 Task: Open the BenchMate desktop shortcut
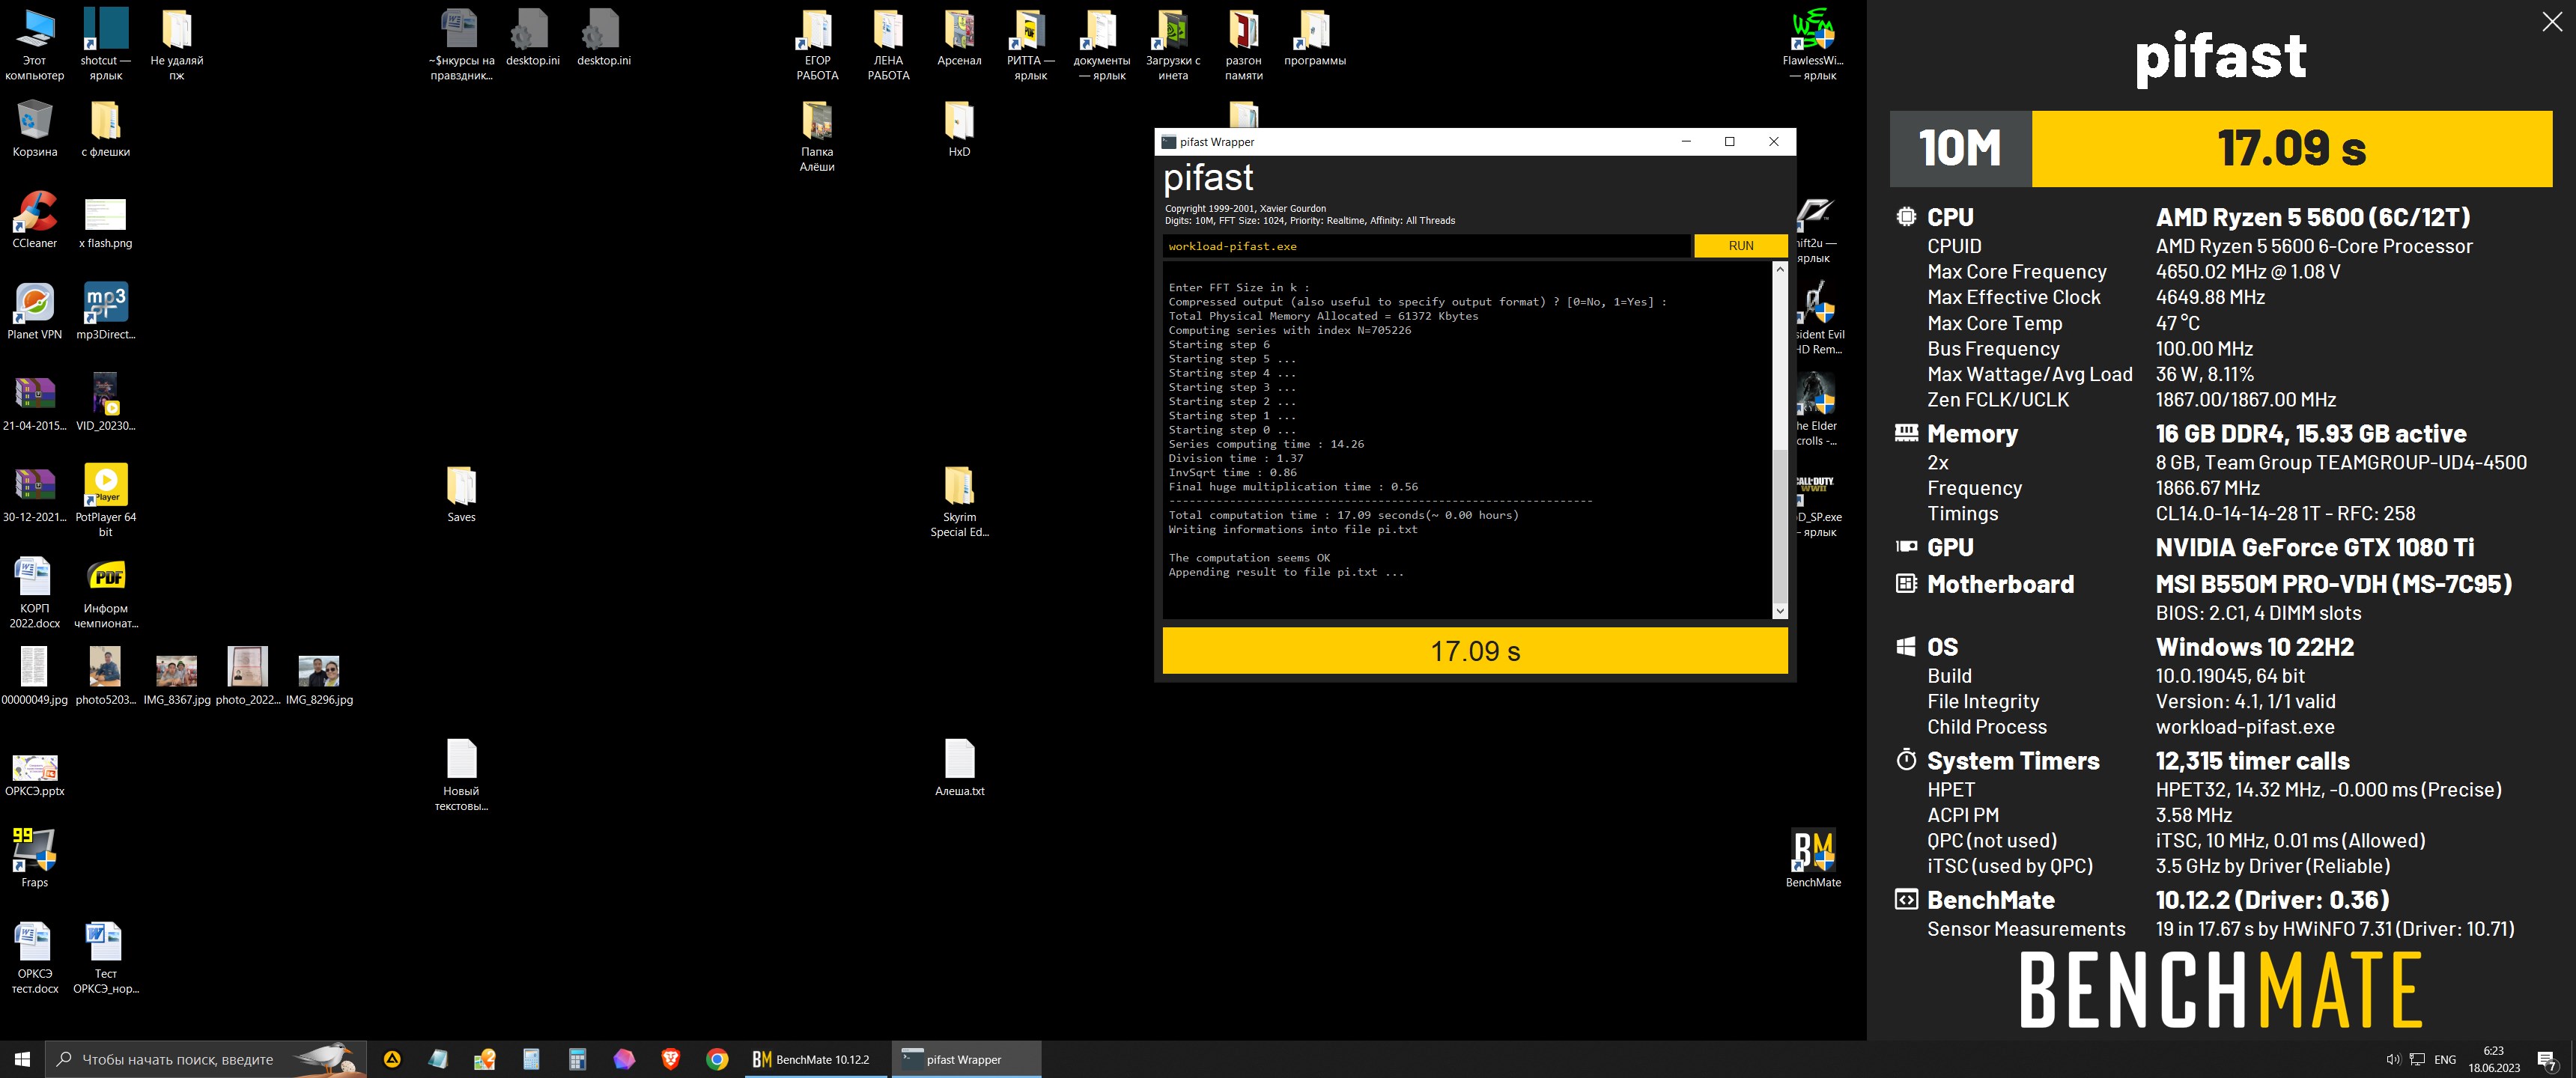(x=1813, y=858)
